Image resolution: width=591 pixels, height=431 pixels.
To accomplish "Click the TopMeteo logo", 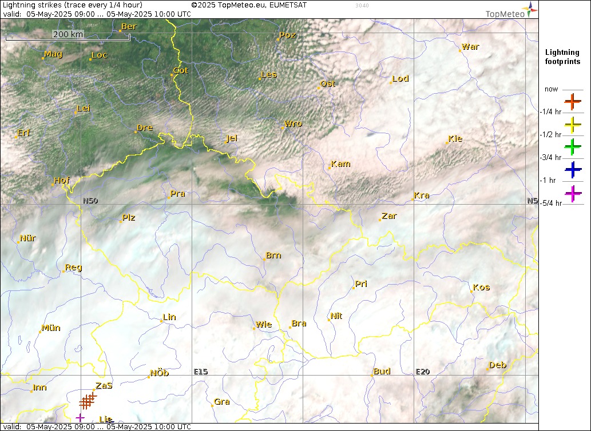I will coord(511,10).
